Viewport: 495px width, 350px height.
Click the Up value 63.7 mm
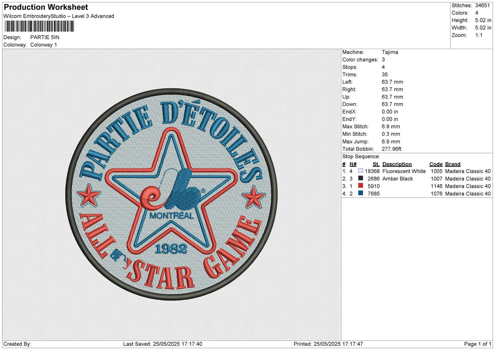pos(393,97)
